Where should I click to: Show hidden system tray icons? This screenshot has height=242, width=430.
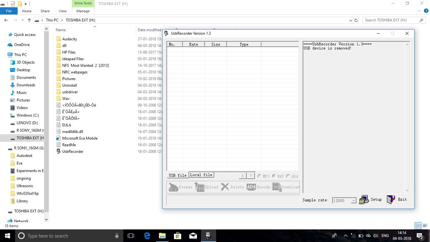(x=346, y=236)
